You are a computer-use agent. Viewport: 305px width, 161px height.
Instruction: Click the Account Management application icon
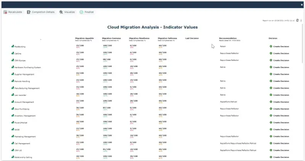[13, 102]
